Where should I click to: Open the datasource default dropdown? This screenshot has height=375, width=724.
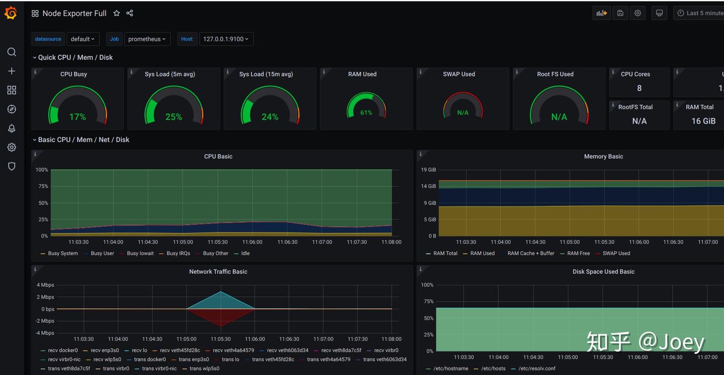[82, 39]
